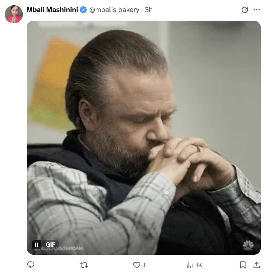Pause the playing GIF

point(37,245)
